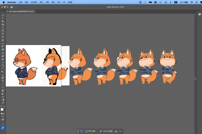The width and height of the screenshot is (202, 134).
Task: Select the Rotate tool
Action: click(x=3, y=69)
